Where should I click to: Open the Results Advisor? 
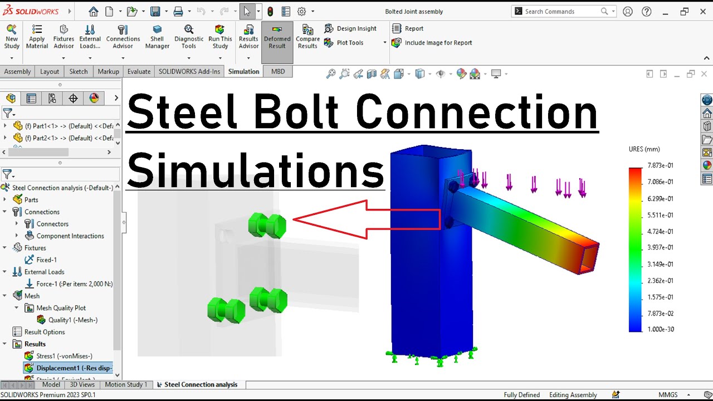coord(248,37)
